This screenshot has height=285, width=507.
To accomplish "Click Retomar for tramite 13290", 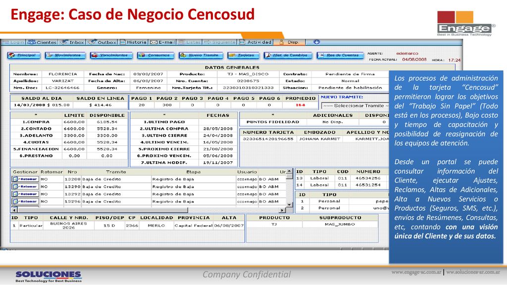I will (x=25, y=187).
